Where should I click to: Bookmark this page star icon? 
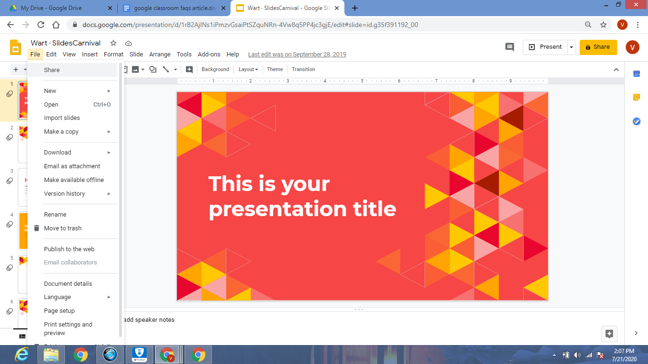click(603, 25)
